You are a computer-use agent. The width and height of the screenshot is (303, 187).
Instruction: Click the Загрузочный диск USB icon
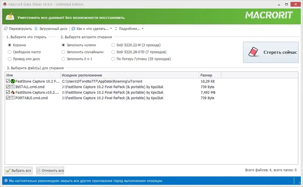point(36,29)
